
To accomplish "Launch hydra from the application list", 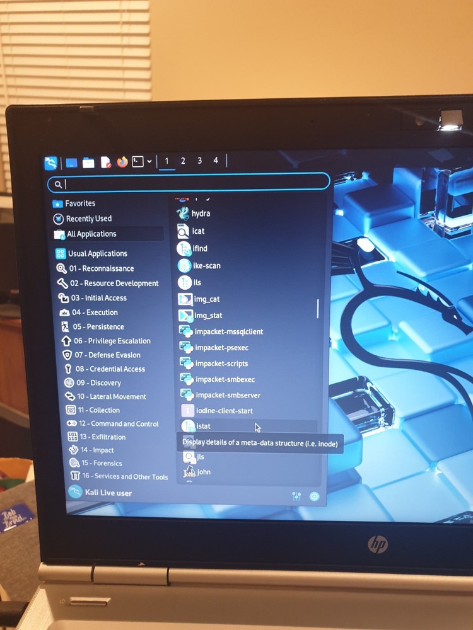I will coord(245,214).
